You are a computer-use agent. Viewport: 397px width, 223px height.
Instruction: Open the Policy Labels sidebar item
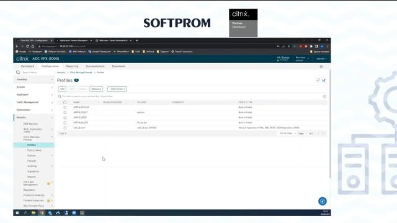pyautogui.click(x=35, y=150)
